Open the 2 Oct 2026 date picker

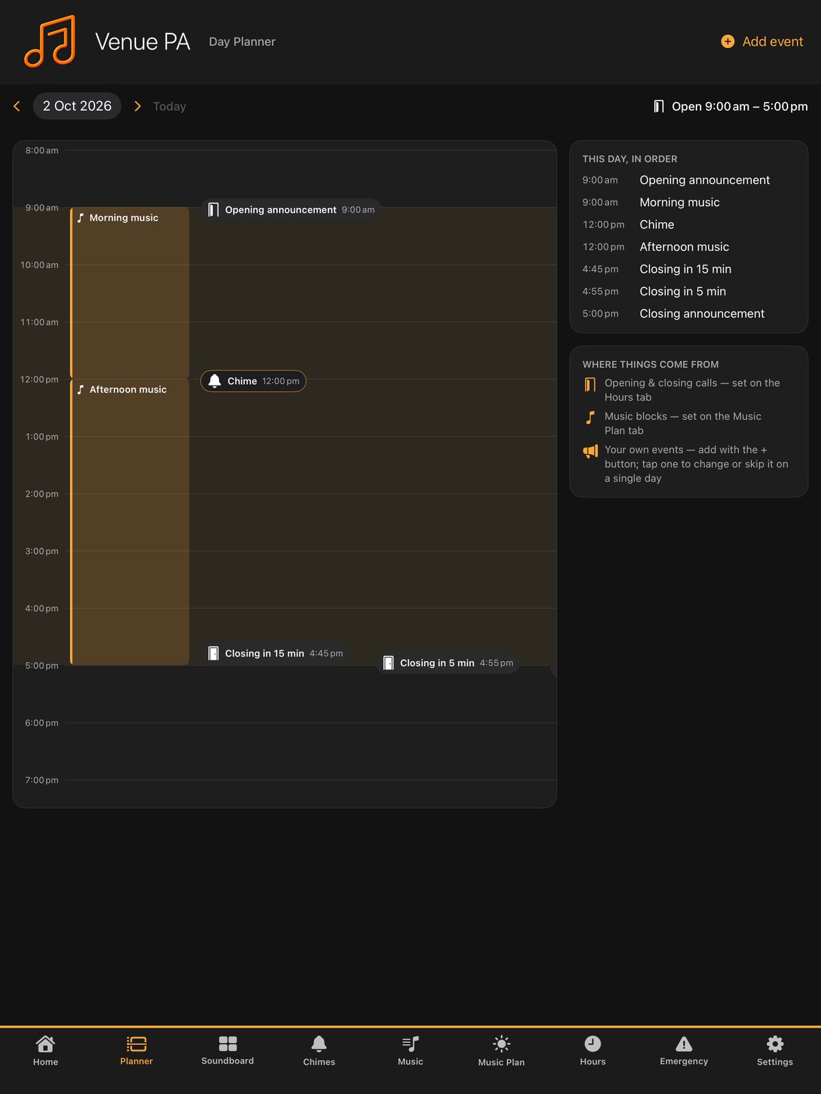[x=77, y=106]
